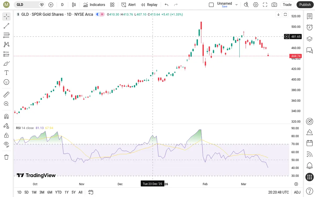Toggle ADJ dividend adjustment
Screen dimensions: 315x197
pos(297,192)
